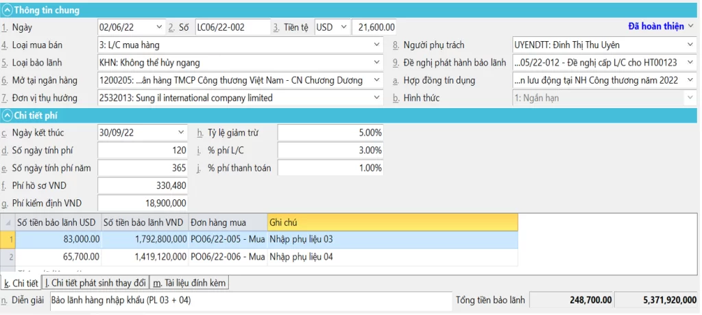
Task: Expand the Người phụ trách dropdown
Action: coord(690,45)
